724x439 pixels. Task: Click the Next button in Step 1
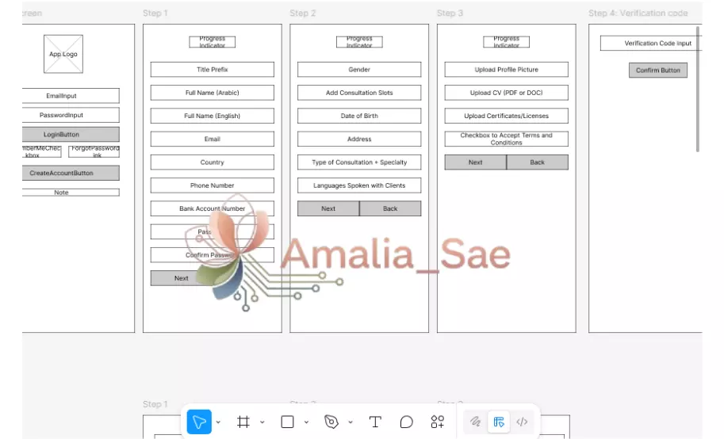[181, 278]
